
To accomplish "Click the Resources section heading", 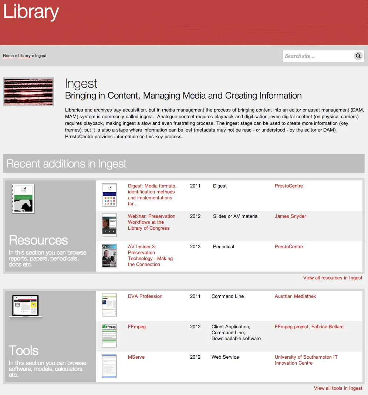I will (x=38, y=240).
